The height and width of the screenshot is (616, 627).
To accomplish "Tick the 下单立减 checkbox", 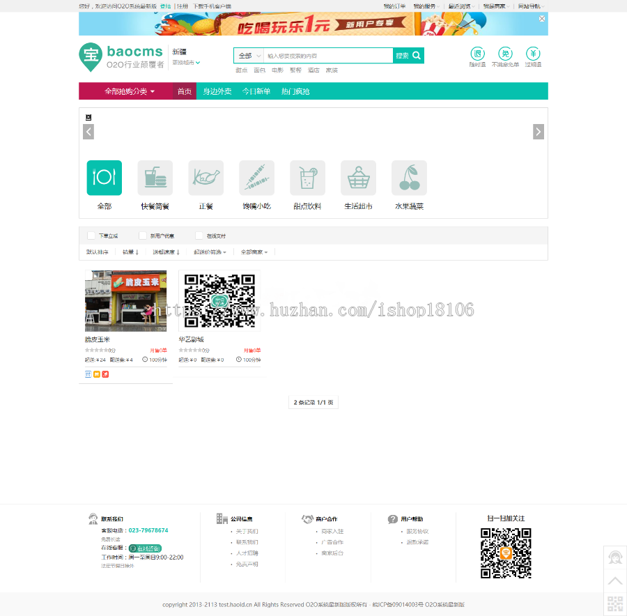I will (91, 236).
